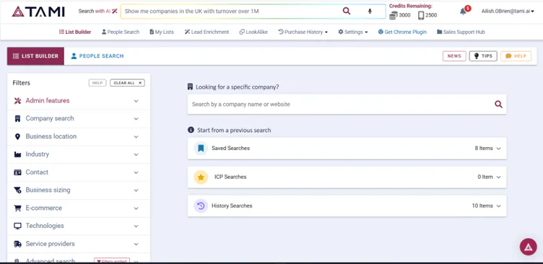
Task: Click the Service providers truck icon
Action: click(17, 244)
